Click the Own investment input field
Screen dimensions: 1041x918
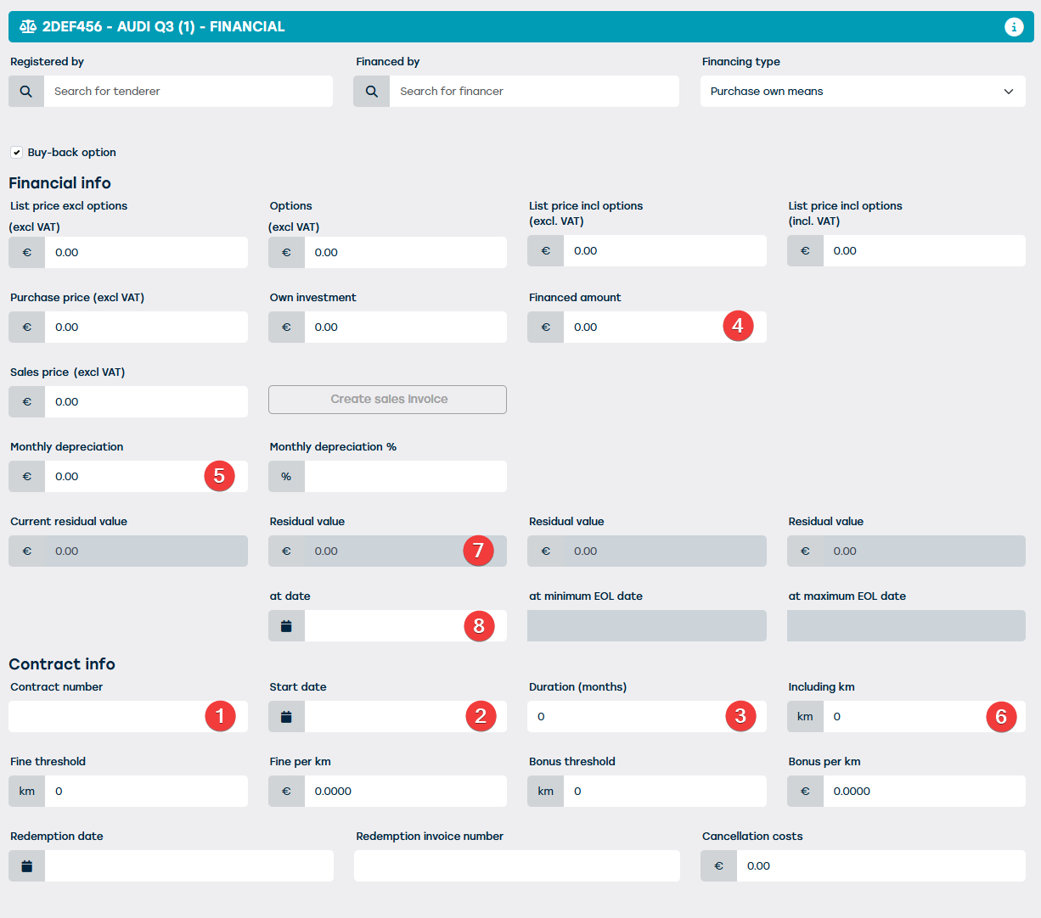pyautogui.click(x=406, y=327)
